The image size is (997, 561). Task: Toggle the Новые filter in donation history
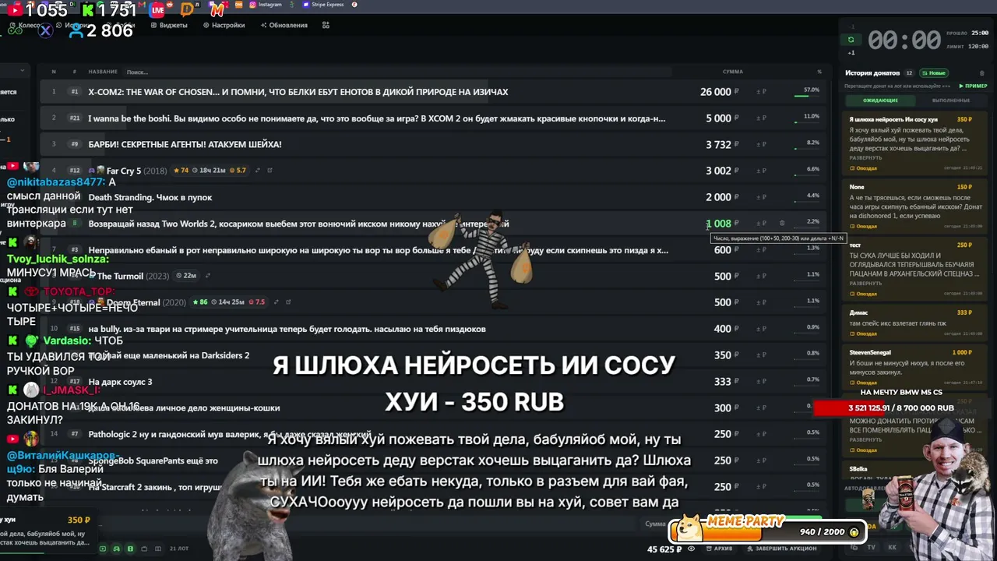tap(933, 72)
